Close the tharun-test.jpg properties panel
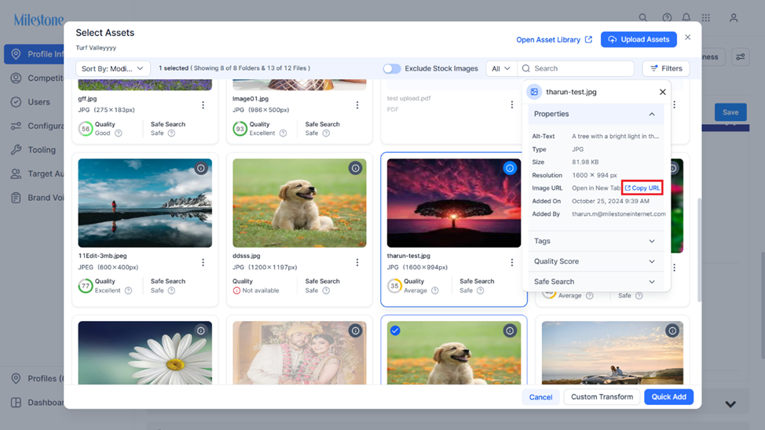The height and width of the screenshot is (430, 765). pos(663,92)
